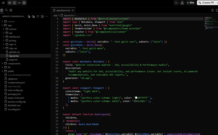Viewport: 218px width, 135px height.
Task: Switch to the Code view icon
Action: tap(19, 3)
